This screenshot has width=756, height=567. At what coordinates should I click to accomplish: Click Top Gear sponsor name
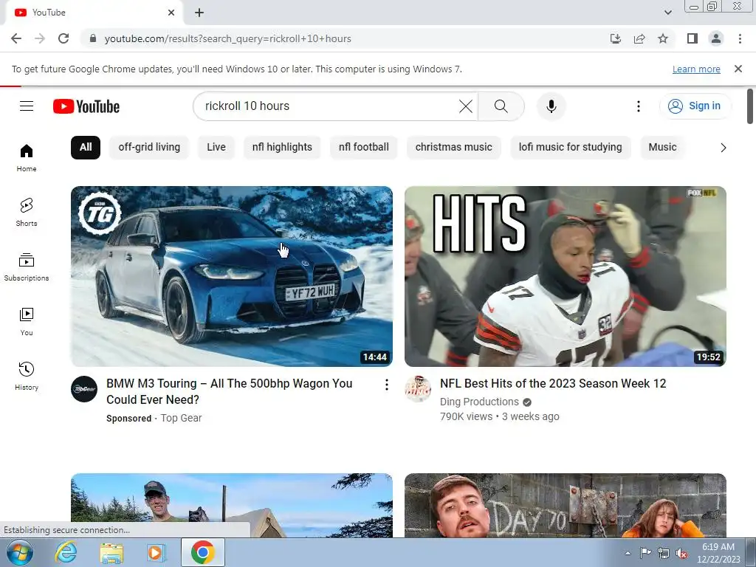click(182, 418)
